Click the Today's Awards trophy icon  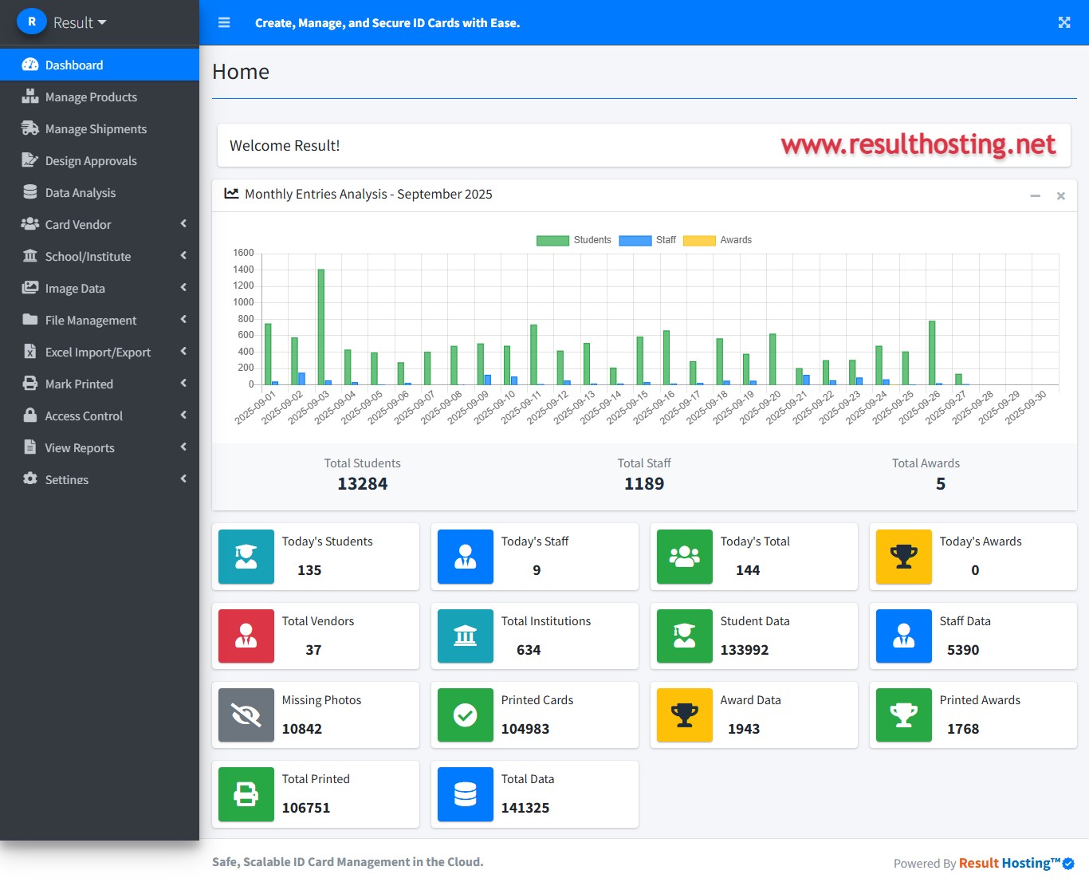(x=903, y=557)
